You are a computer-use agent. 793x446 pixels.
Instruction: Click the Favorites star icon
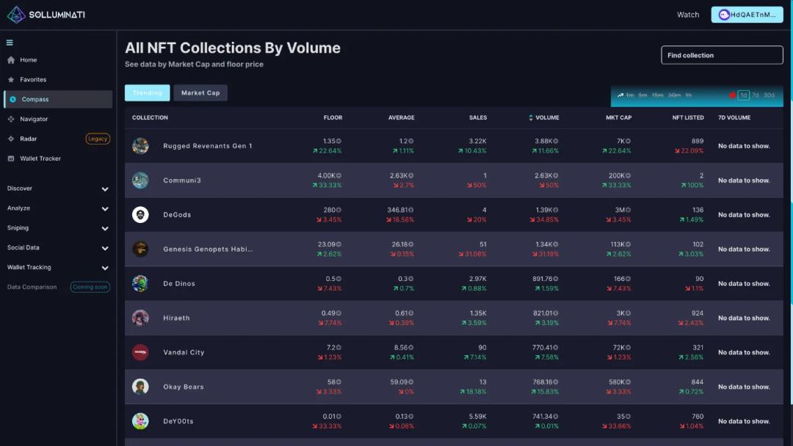[11, 79]
